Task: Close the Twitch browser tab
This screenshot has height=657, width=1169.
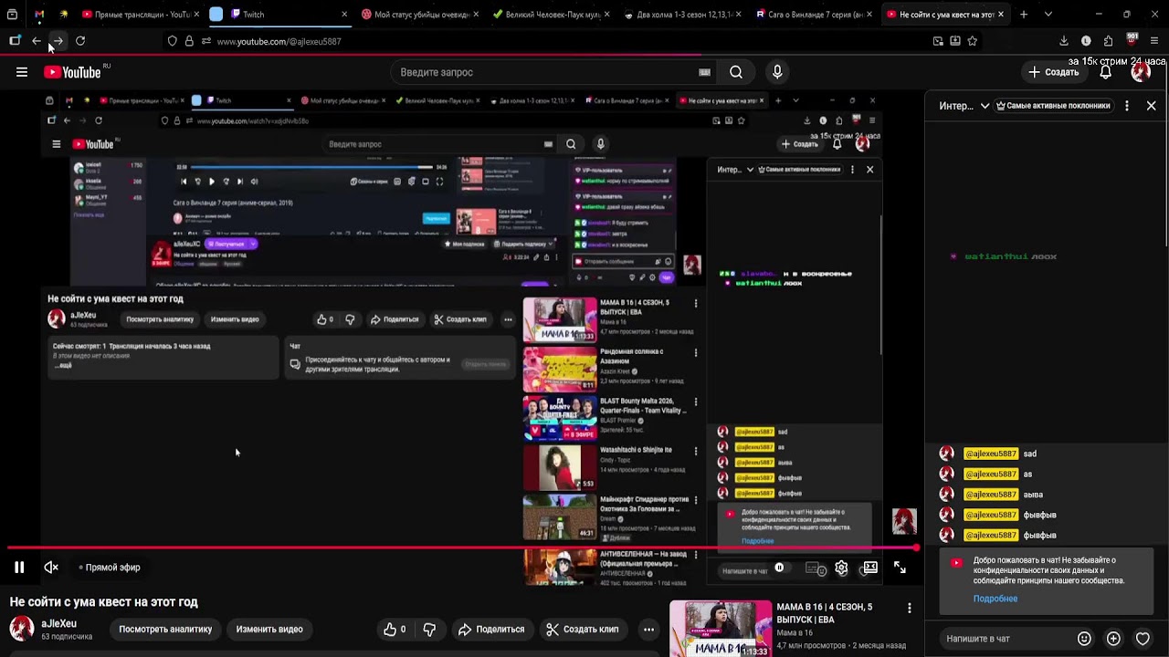Action: (344, 15)
